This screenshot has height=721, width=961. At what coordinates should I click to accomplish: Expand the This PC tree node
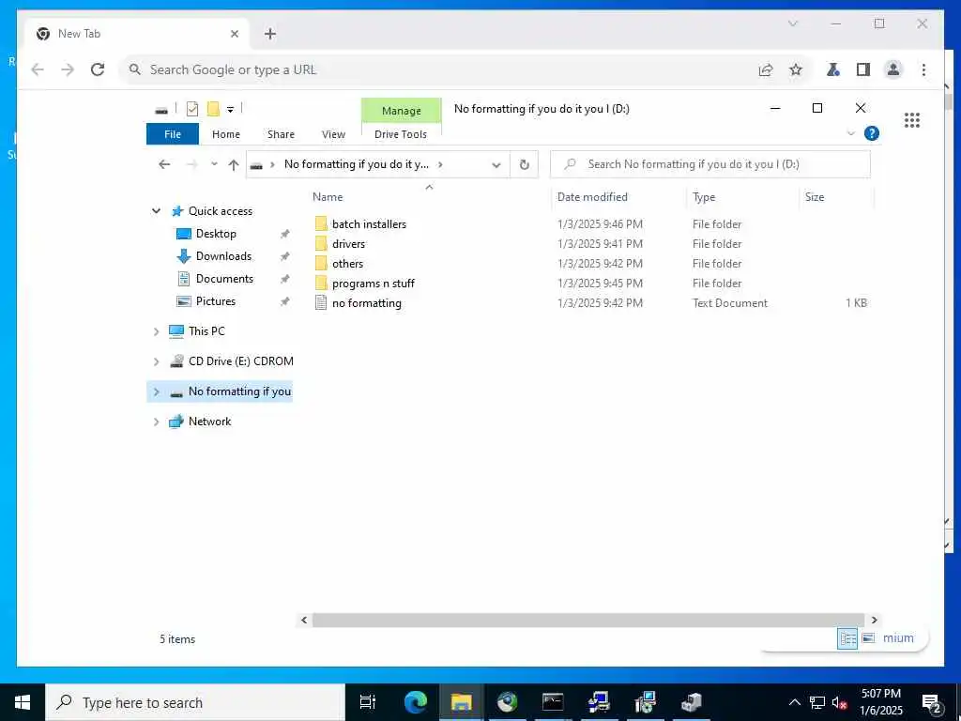(157, 331)
